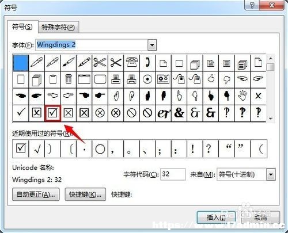Click the open hand symbol
The width and height of the screenshot is (288, 233).
pos(242,96)
